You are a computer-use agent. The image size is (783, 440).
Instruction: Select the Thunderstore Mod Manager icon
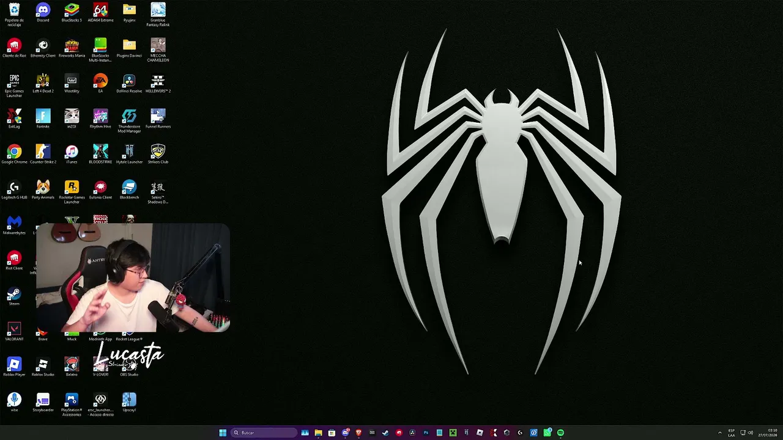click(x=129, y=121)
